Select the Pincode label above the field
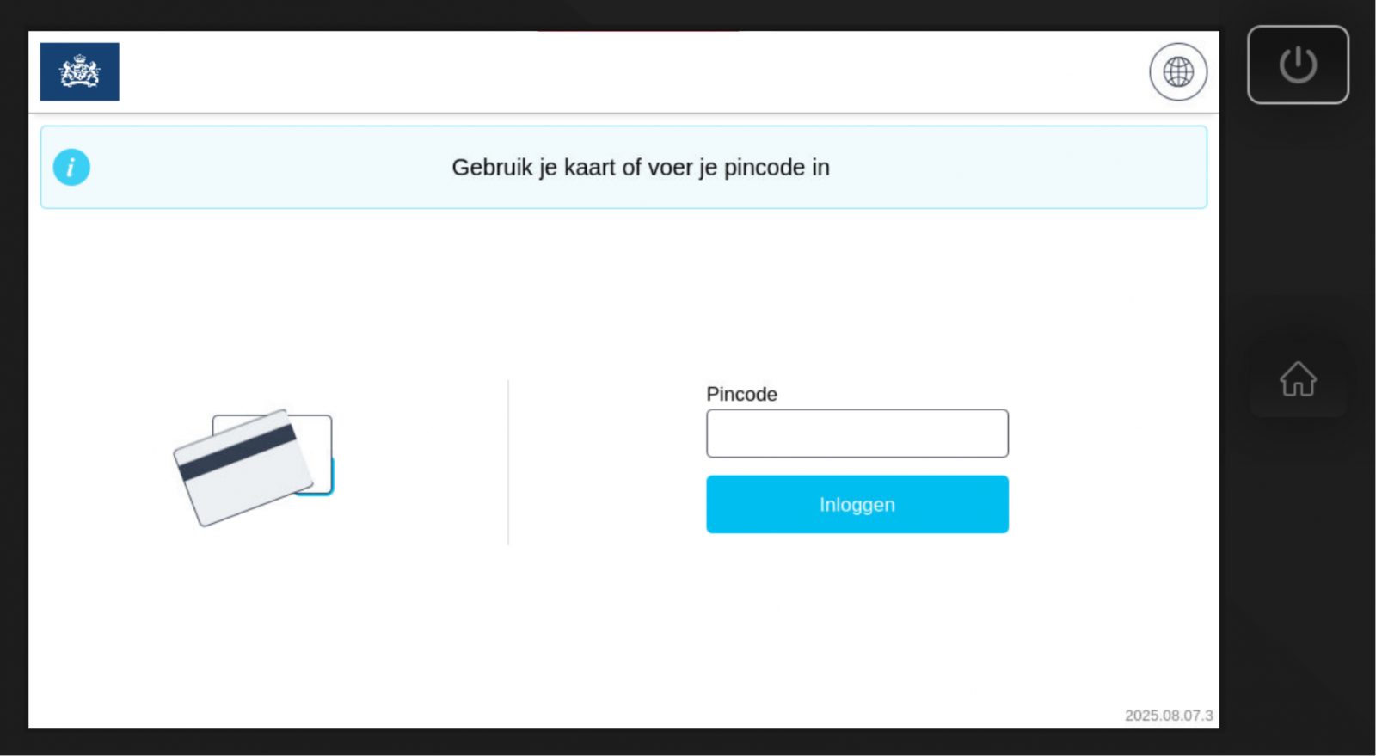 pyautogui.click(x=741, y=394)
